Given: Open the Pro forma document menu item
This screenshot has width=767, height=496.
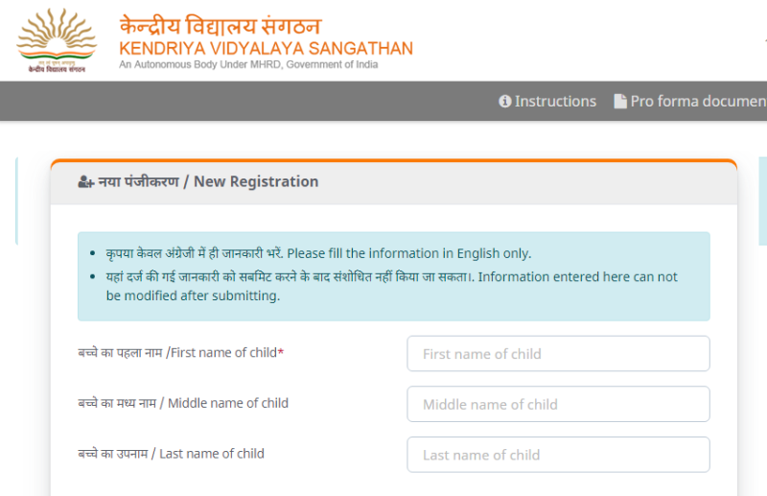Looking at the screenshot, I should pyautogui.click(x=697, y=102).
